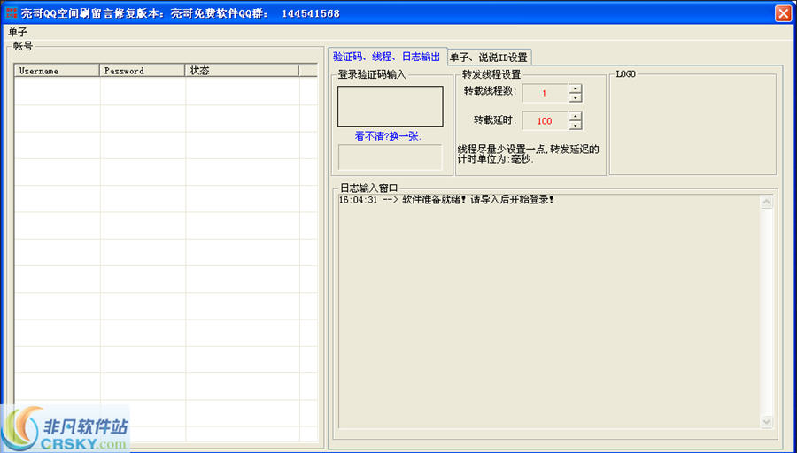Increase 转载线程数 with up arrow

[x=576, y=88]
